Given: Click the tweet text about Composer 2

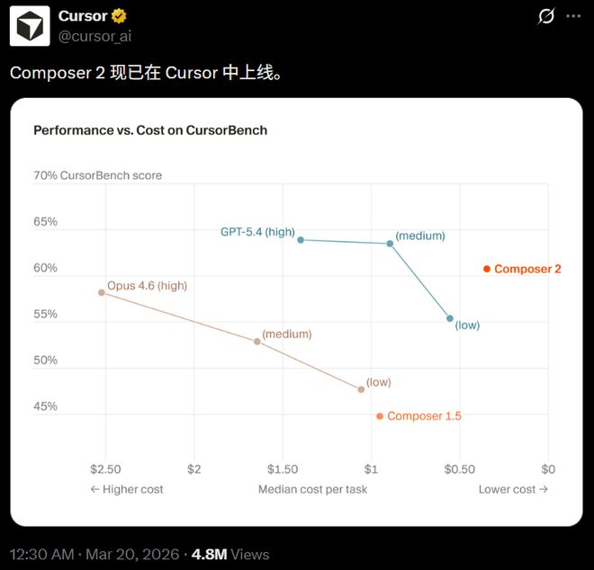Looking at the screenshot, I should [146, 74].
